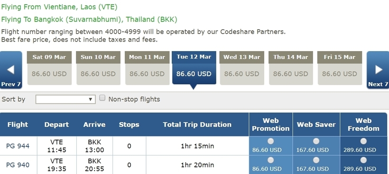Screen dimensions: 389x174
Task: Switch to Thu 14 Mar fares
Action: coord(290,68)
